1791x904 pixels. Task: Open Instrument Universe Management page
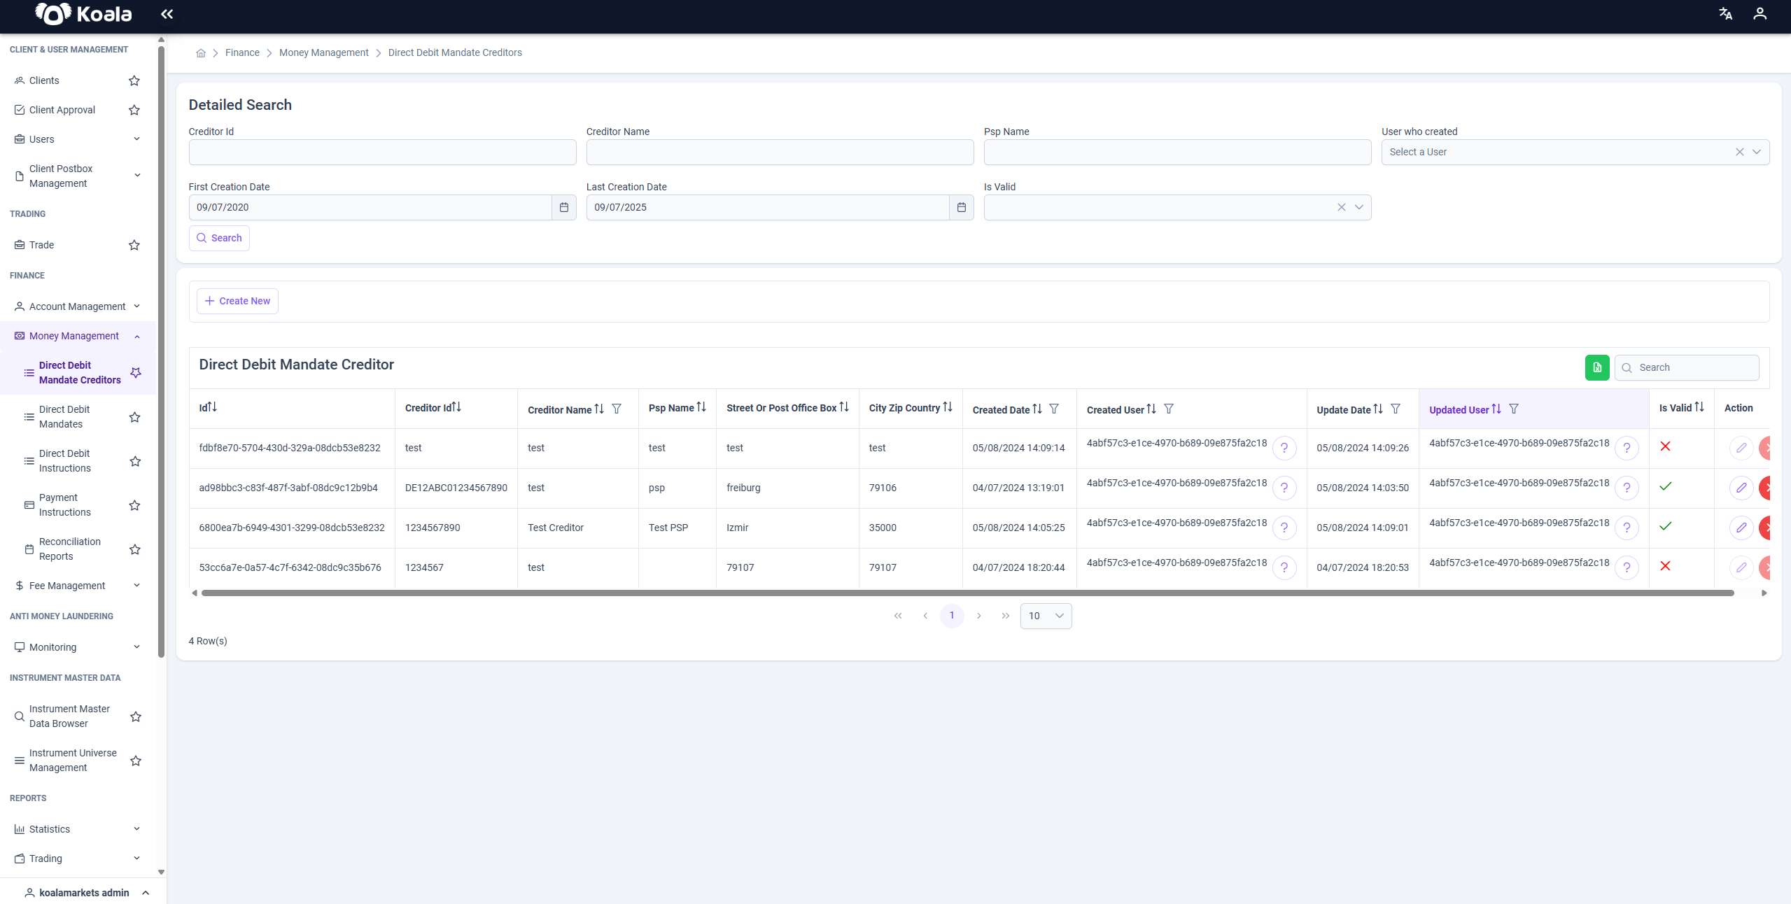click(73, 761)
